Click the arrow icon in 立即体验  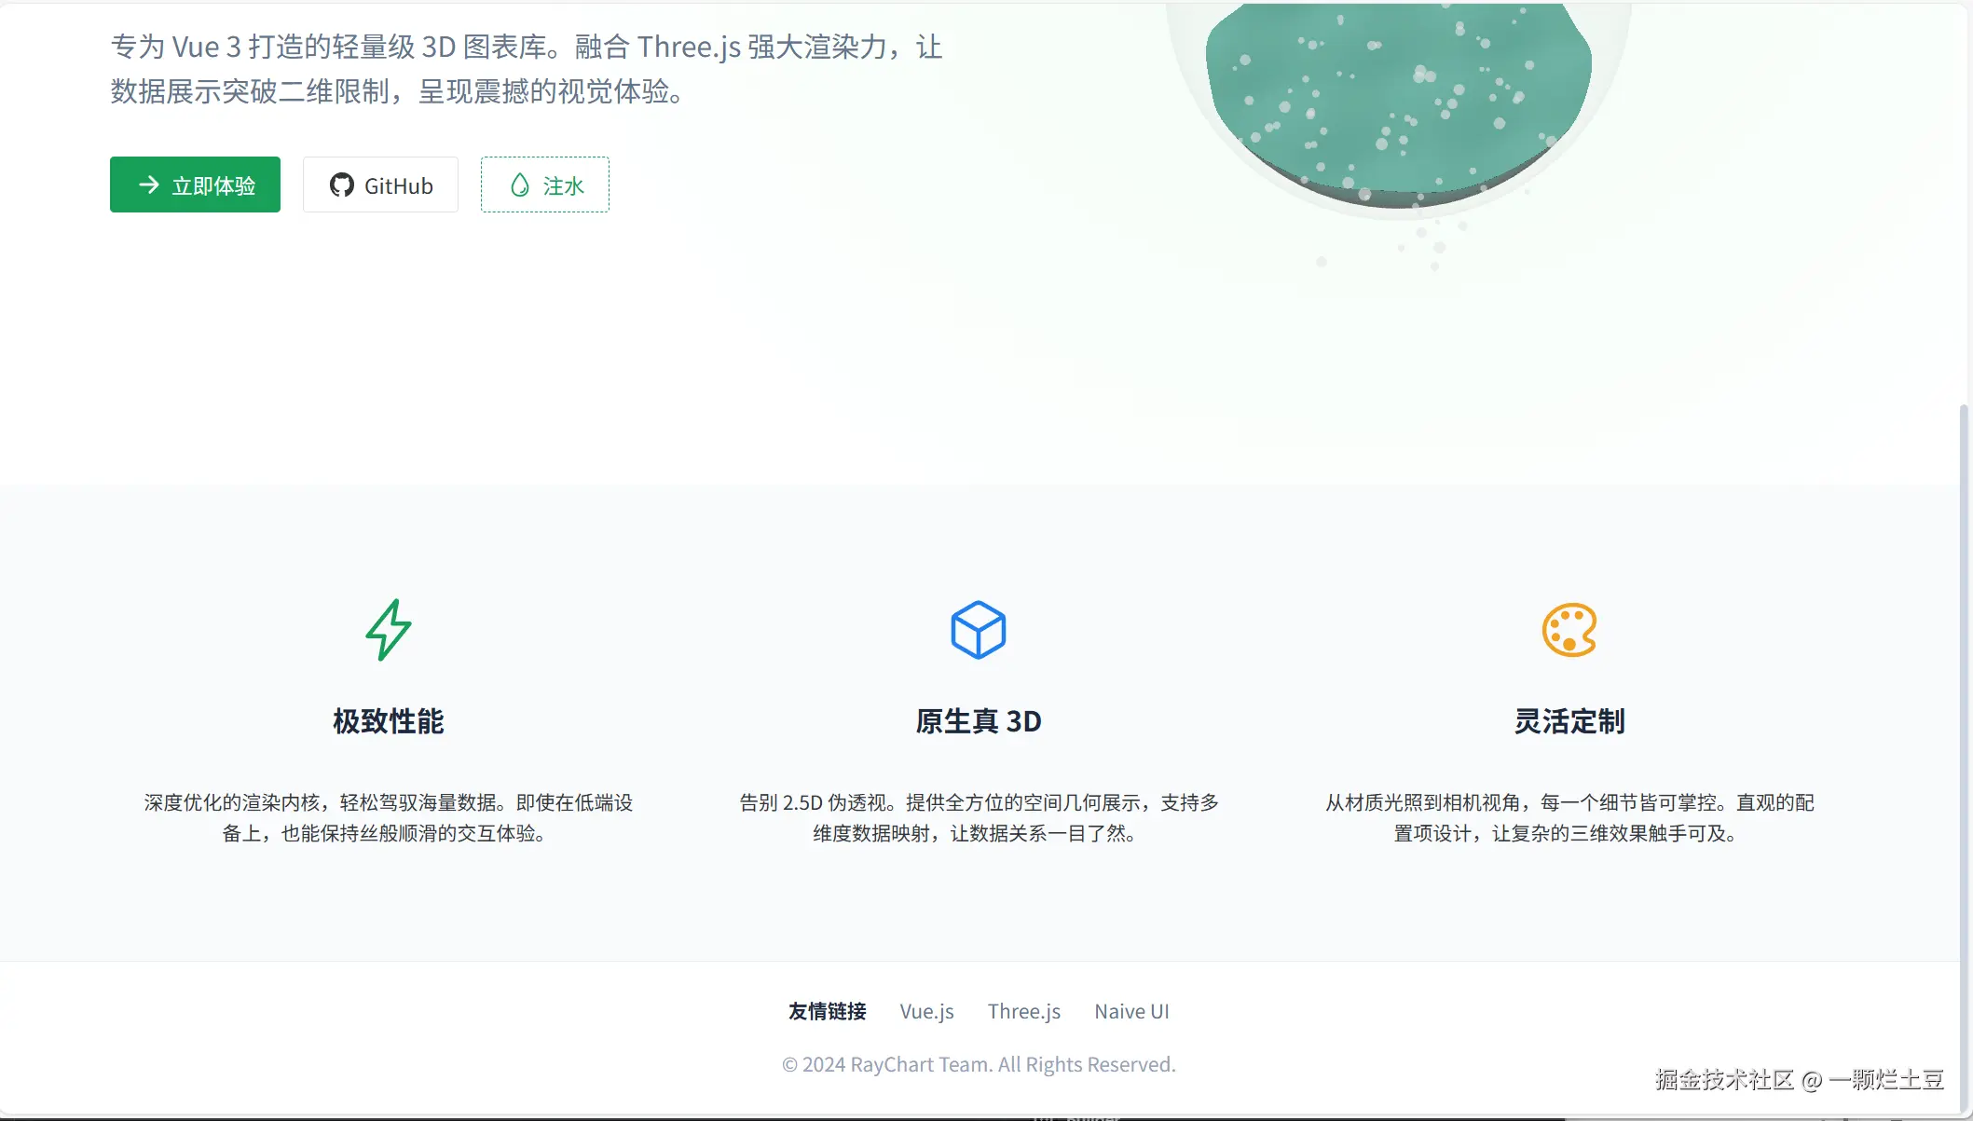click(149, 185)
